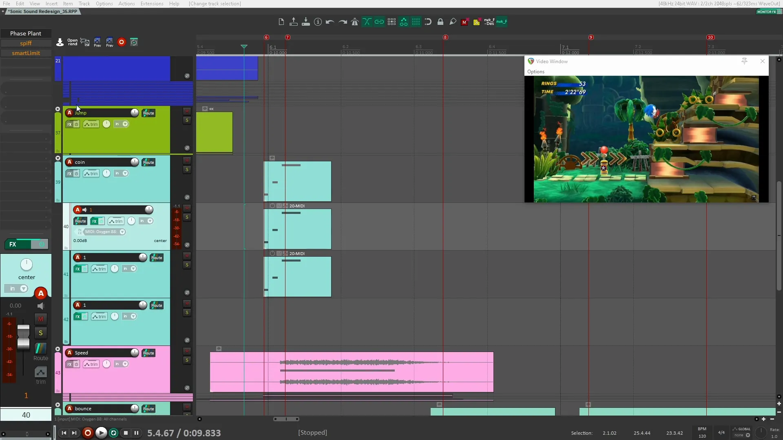The image size is (783, 440).
Task: Collapse the bounce folder track arrow
Action: point(58,405)
